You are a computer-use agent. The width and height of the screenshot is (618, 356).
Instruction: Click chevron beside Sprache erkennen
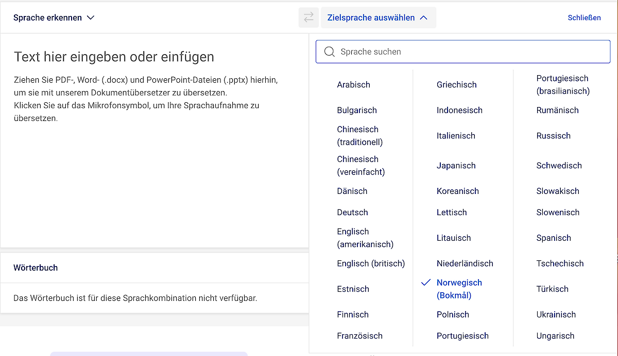tap(91, 17)
